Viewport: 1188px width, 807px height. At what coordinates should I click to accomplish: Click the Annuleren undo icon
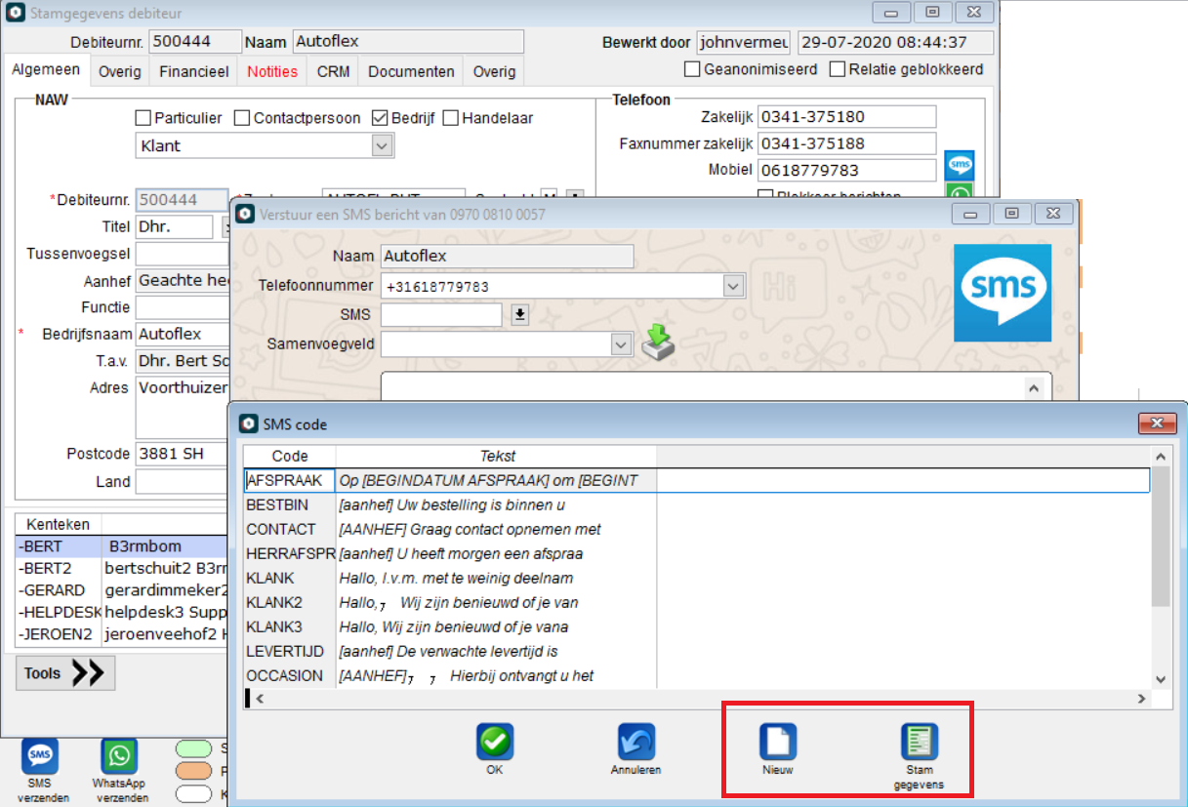click(636, 742)
